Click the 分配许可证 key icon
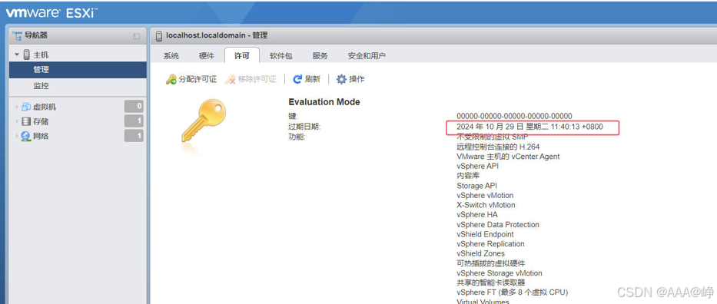Screen dimensions: 717x304 (171, 79)
